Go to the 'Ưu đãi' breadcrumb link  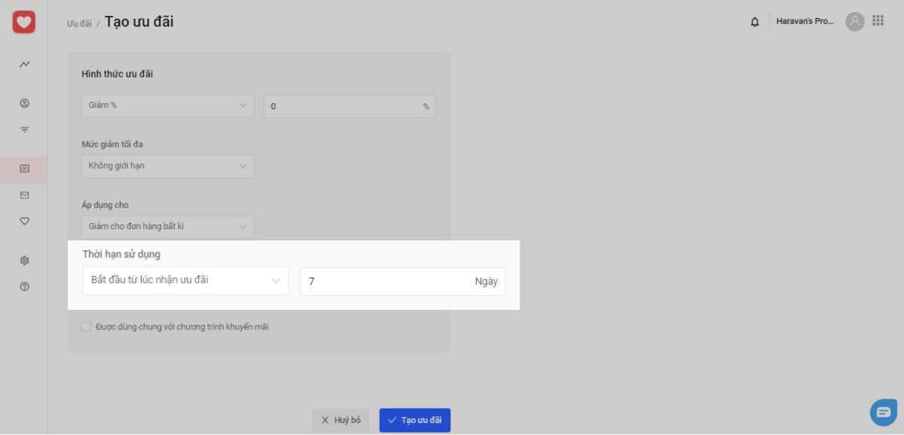79,23
